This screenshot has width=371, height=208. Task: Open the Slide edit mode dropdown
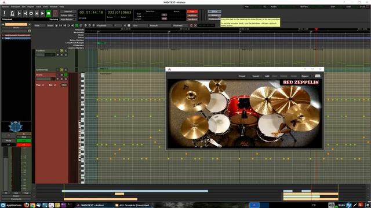pyautogui.click(x=39, y=25)
